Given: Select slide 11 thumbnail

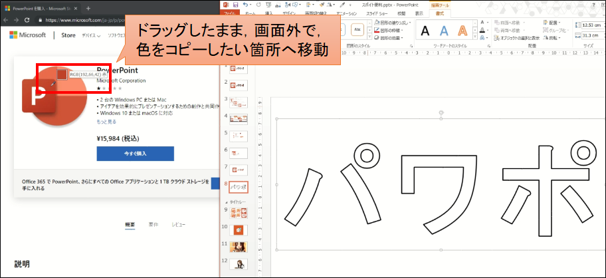Looking at the screenshot, I should pyautogui.click(x=239, y=247).
